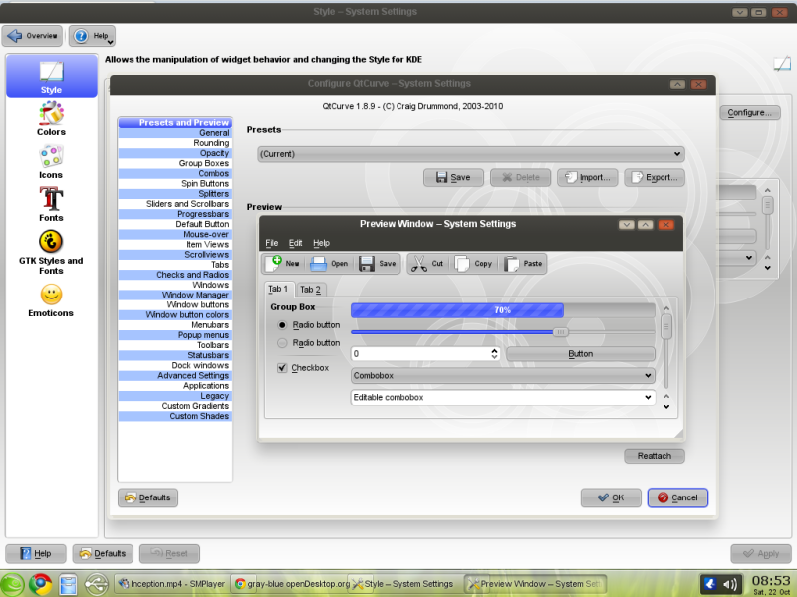Image resolution: width=797 pixels, height=597 pixels.
Task: Click the Open toolbar icon in preview
Action: coord(329,264)
